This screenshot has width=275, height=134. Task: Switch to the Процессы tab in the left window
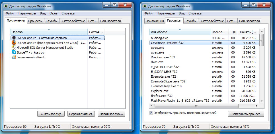(x=35, y=21)
